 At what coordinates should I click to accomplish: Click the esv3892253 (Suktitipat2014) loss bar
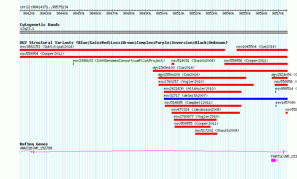(122, 50)
